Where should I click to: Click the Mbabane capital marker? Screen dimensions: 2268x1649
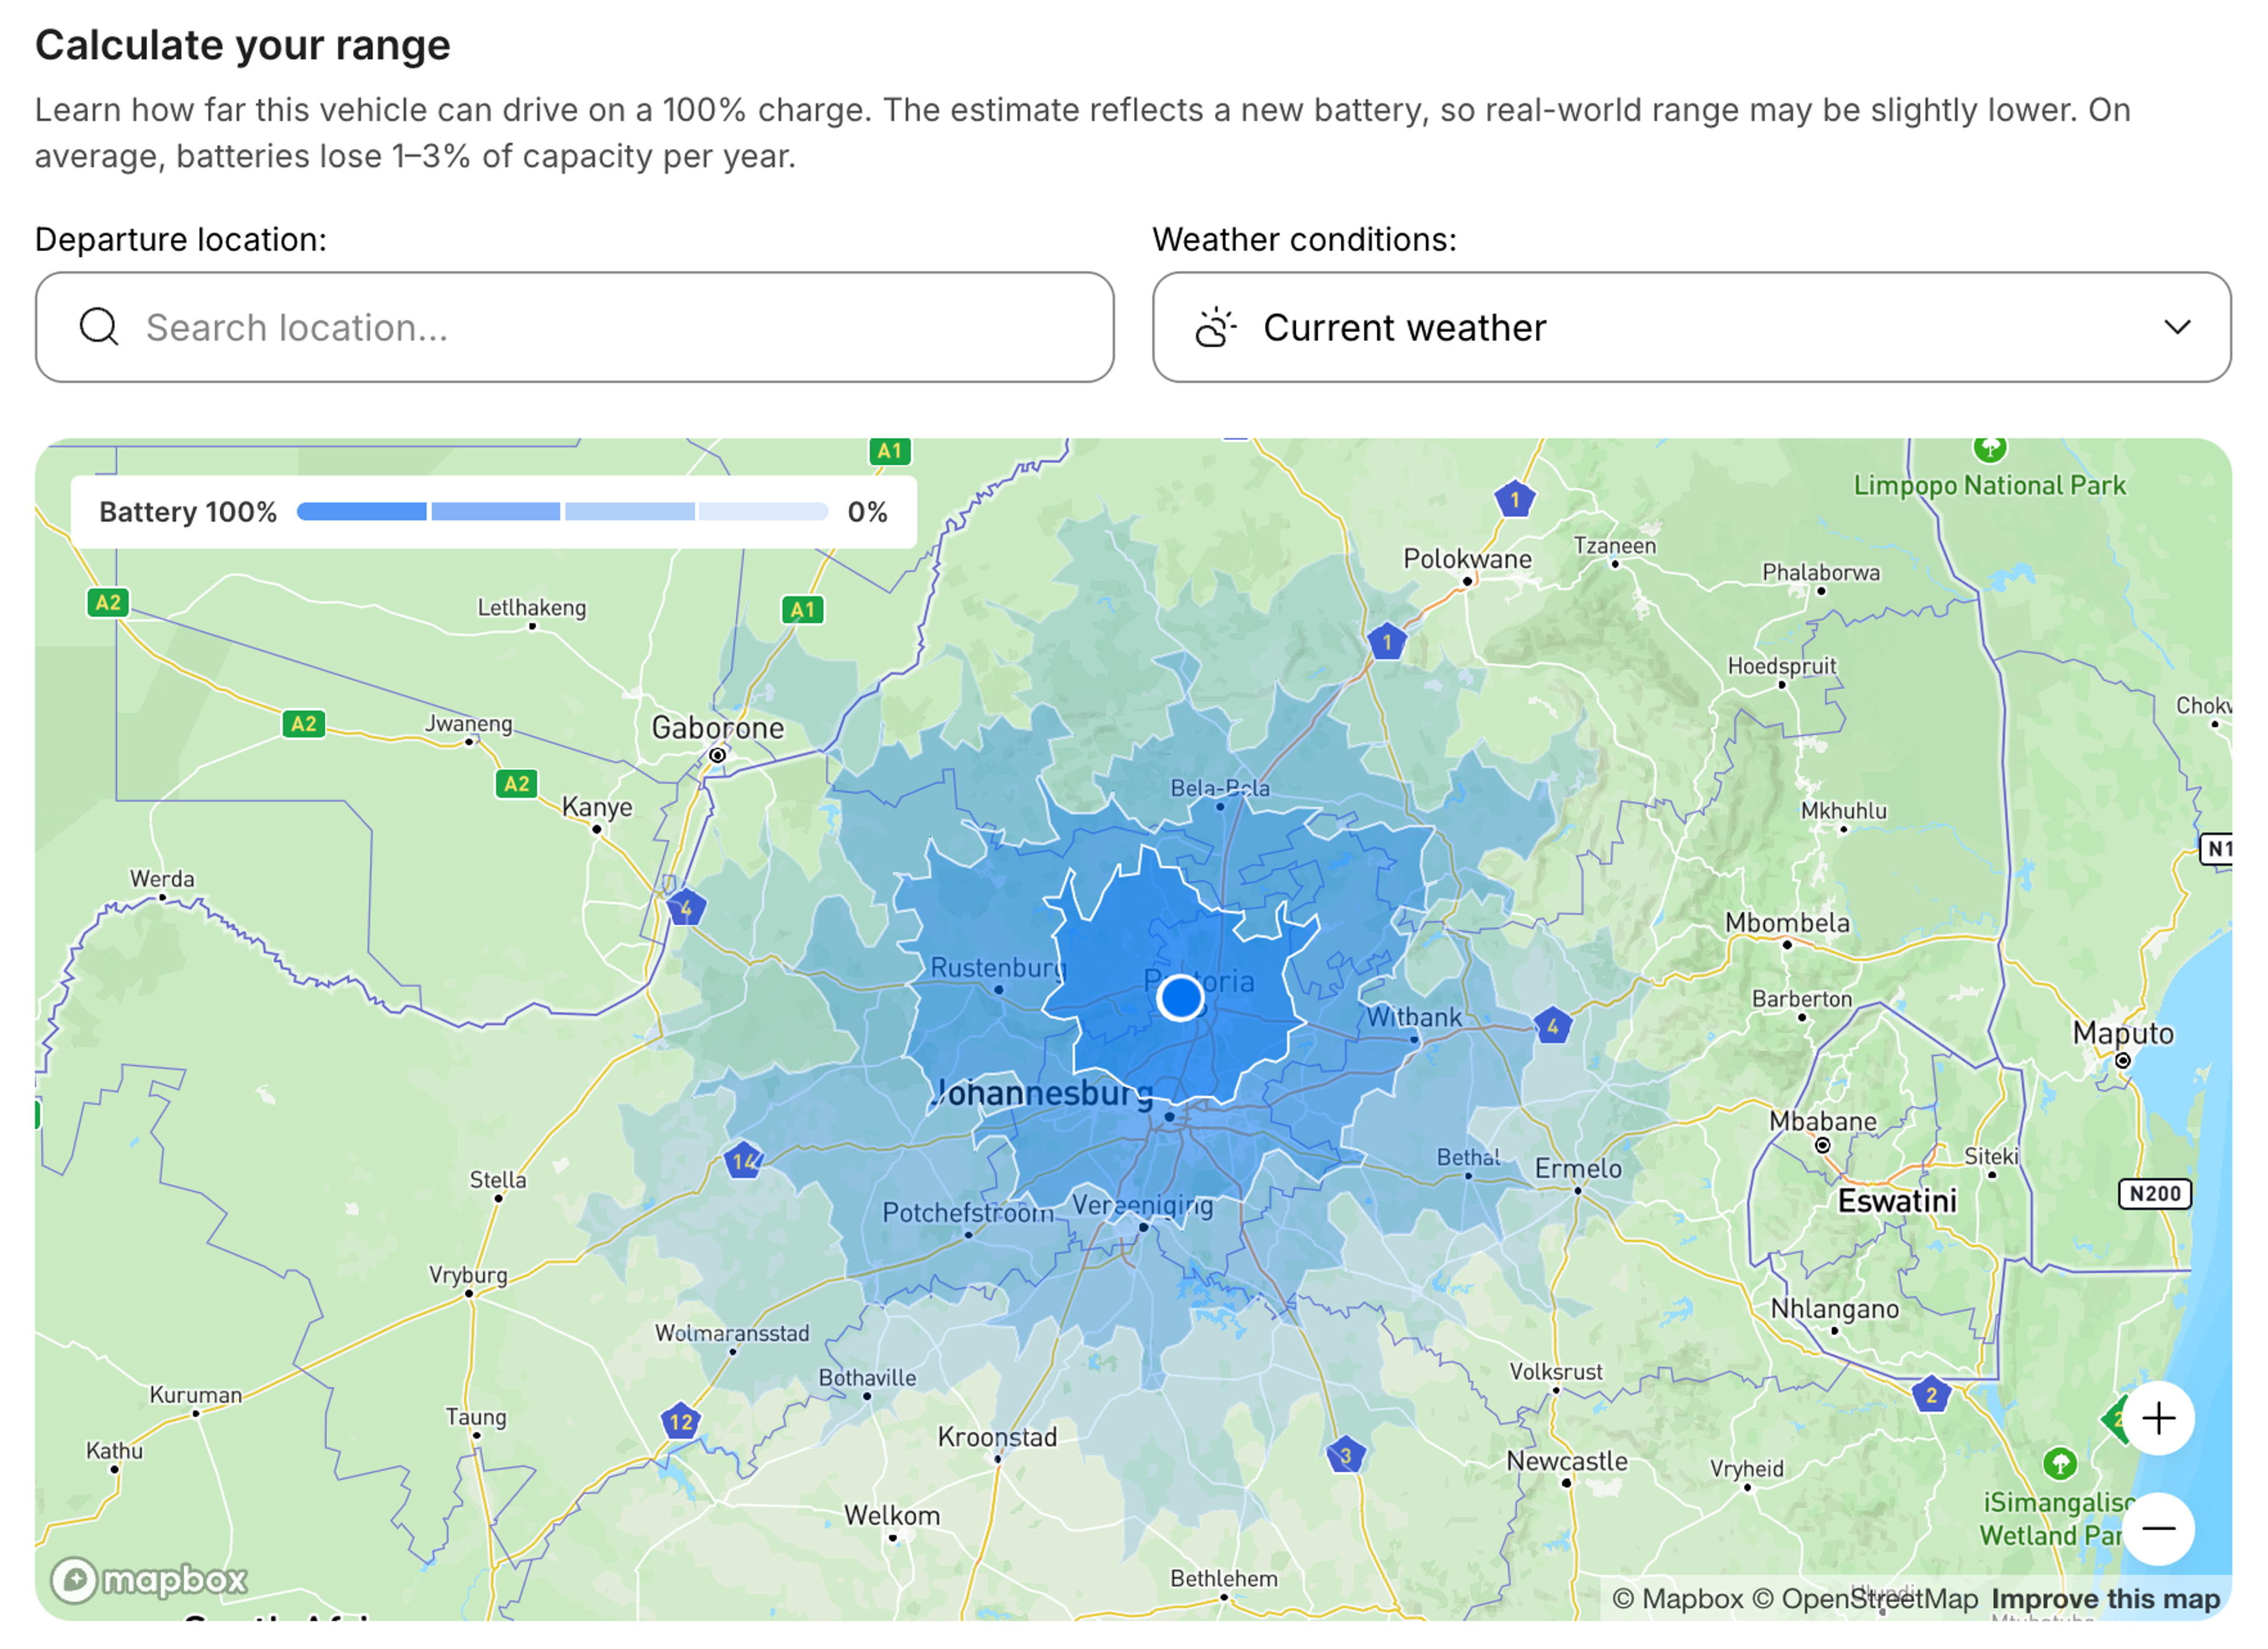[x=1822, y=1145]
